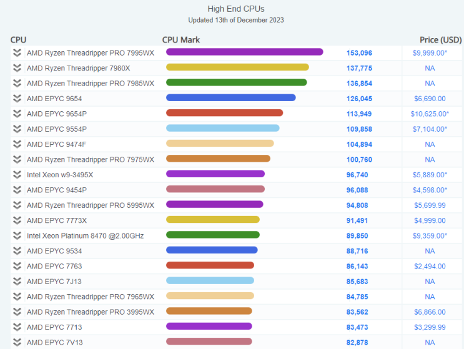
Task: Click double-chevron icon for Threadripper PRO 5995WX
Action: (17, 205)
